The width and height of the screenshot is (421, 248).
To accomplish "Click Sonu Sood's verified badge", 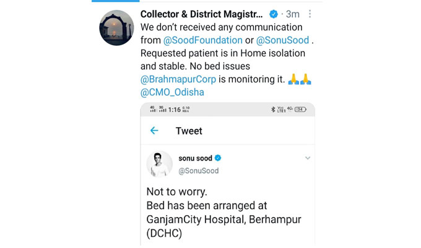I will pyautogui.click(x=218, y=159).
